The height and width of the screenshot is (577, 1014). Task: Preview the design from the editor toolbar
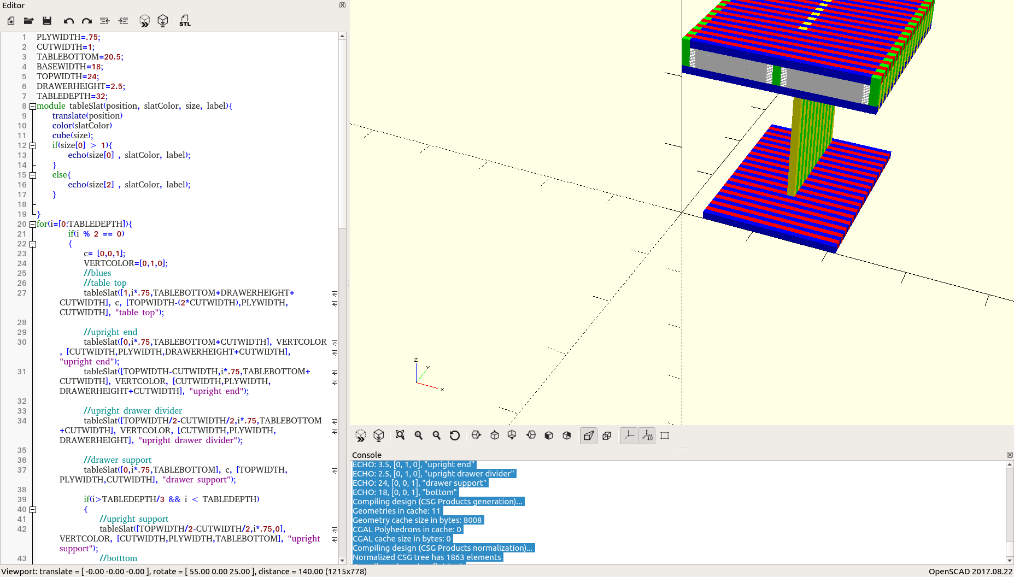tap(145, 21)
